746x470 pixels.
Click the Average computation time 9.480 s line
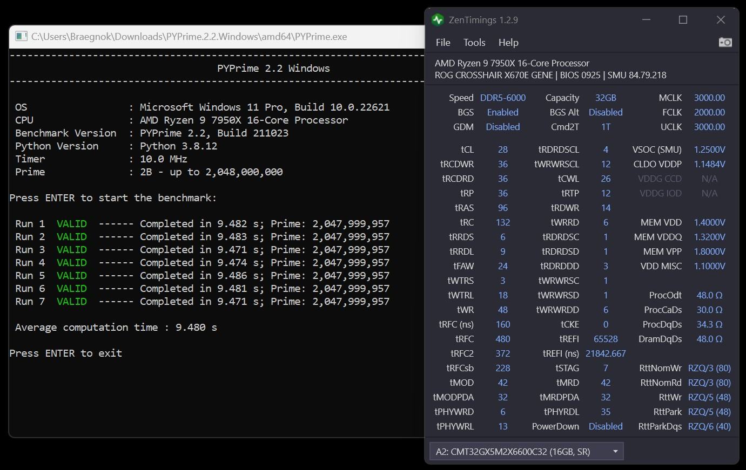pos(116,327)
